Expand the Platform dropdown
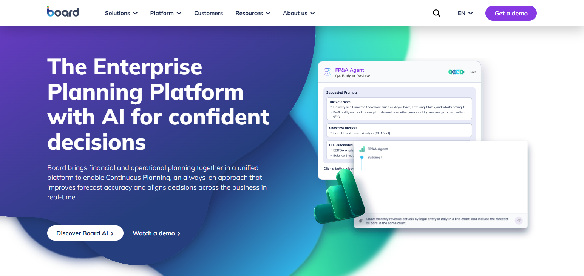The width and height of the screenshot is (584, 276). coord(166,13)
